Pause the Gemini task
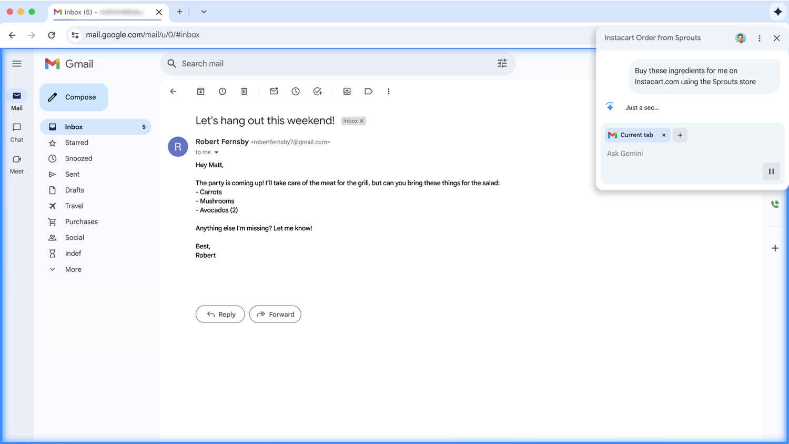This screenshot has height=444, width=789. click(771, 171)
